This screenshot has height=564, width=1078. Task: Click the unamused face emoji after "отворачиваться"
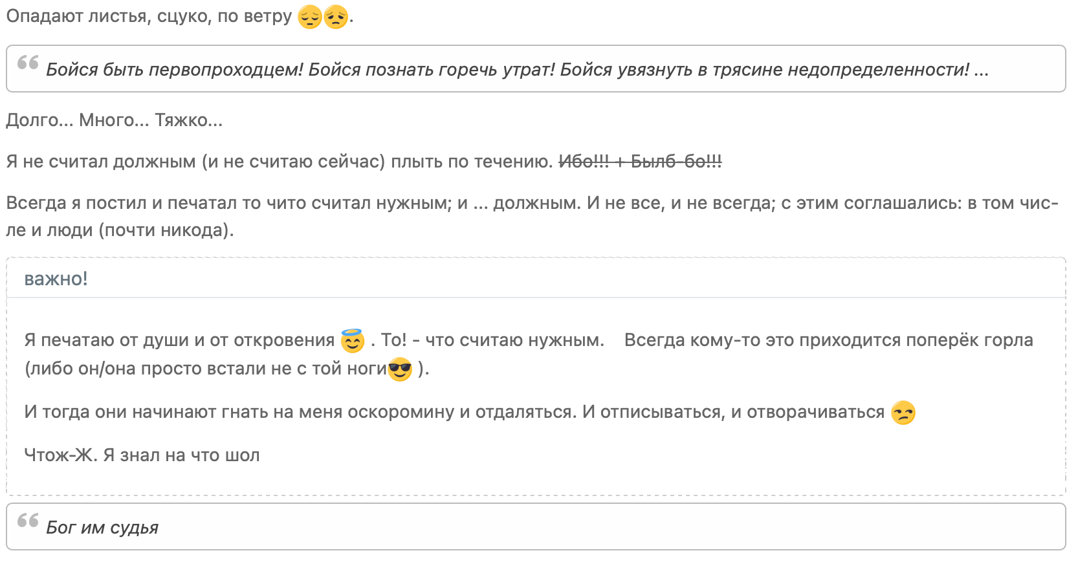tap(903, 413)
